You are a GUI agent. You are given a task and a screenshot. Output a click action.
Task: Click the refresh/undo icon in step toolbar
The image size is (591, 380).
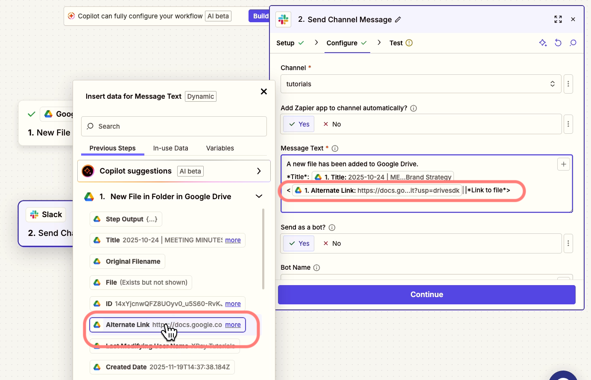(x=558, y=43)
